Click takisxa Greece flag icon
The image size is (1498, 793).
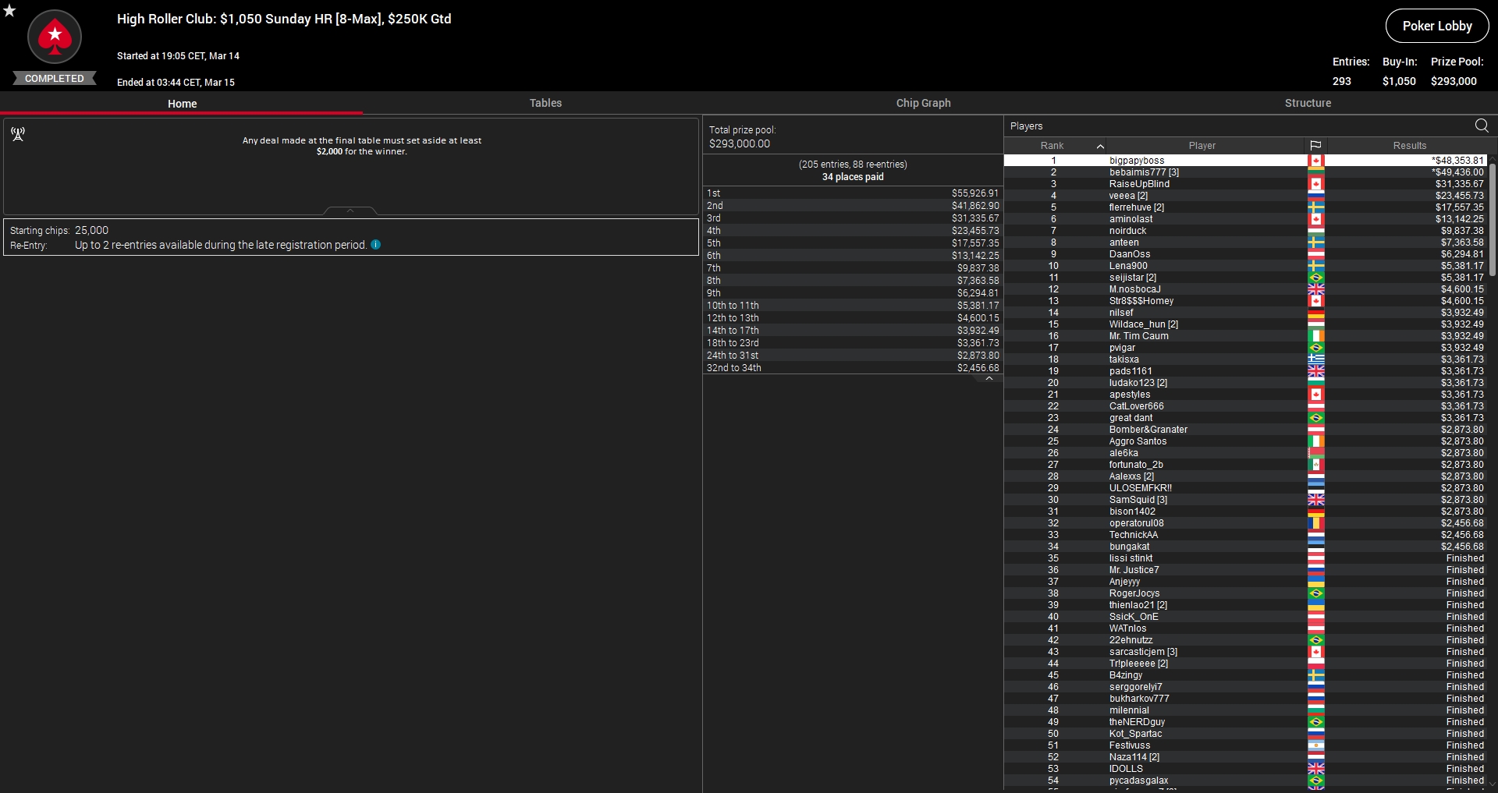1316,359
